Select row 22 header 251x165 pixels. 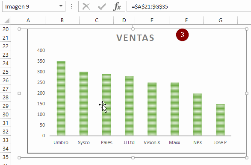click(x=6, y=46)
